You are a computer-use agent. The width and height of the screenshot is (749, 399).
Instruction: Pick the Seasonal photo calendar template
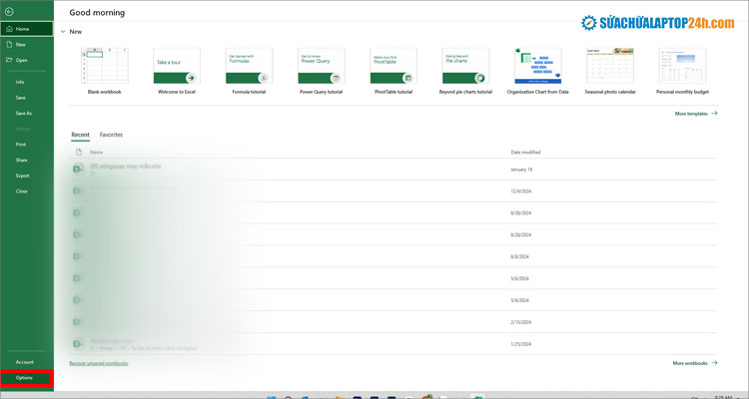coord(609,66)
